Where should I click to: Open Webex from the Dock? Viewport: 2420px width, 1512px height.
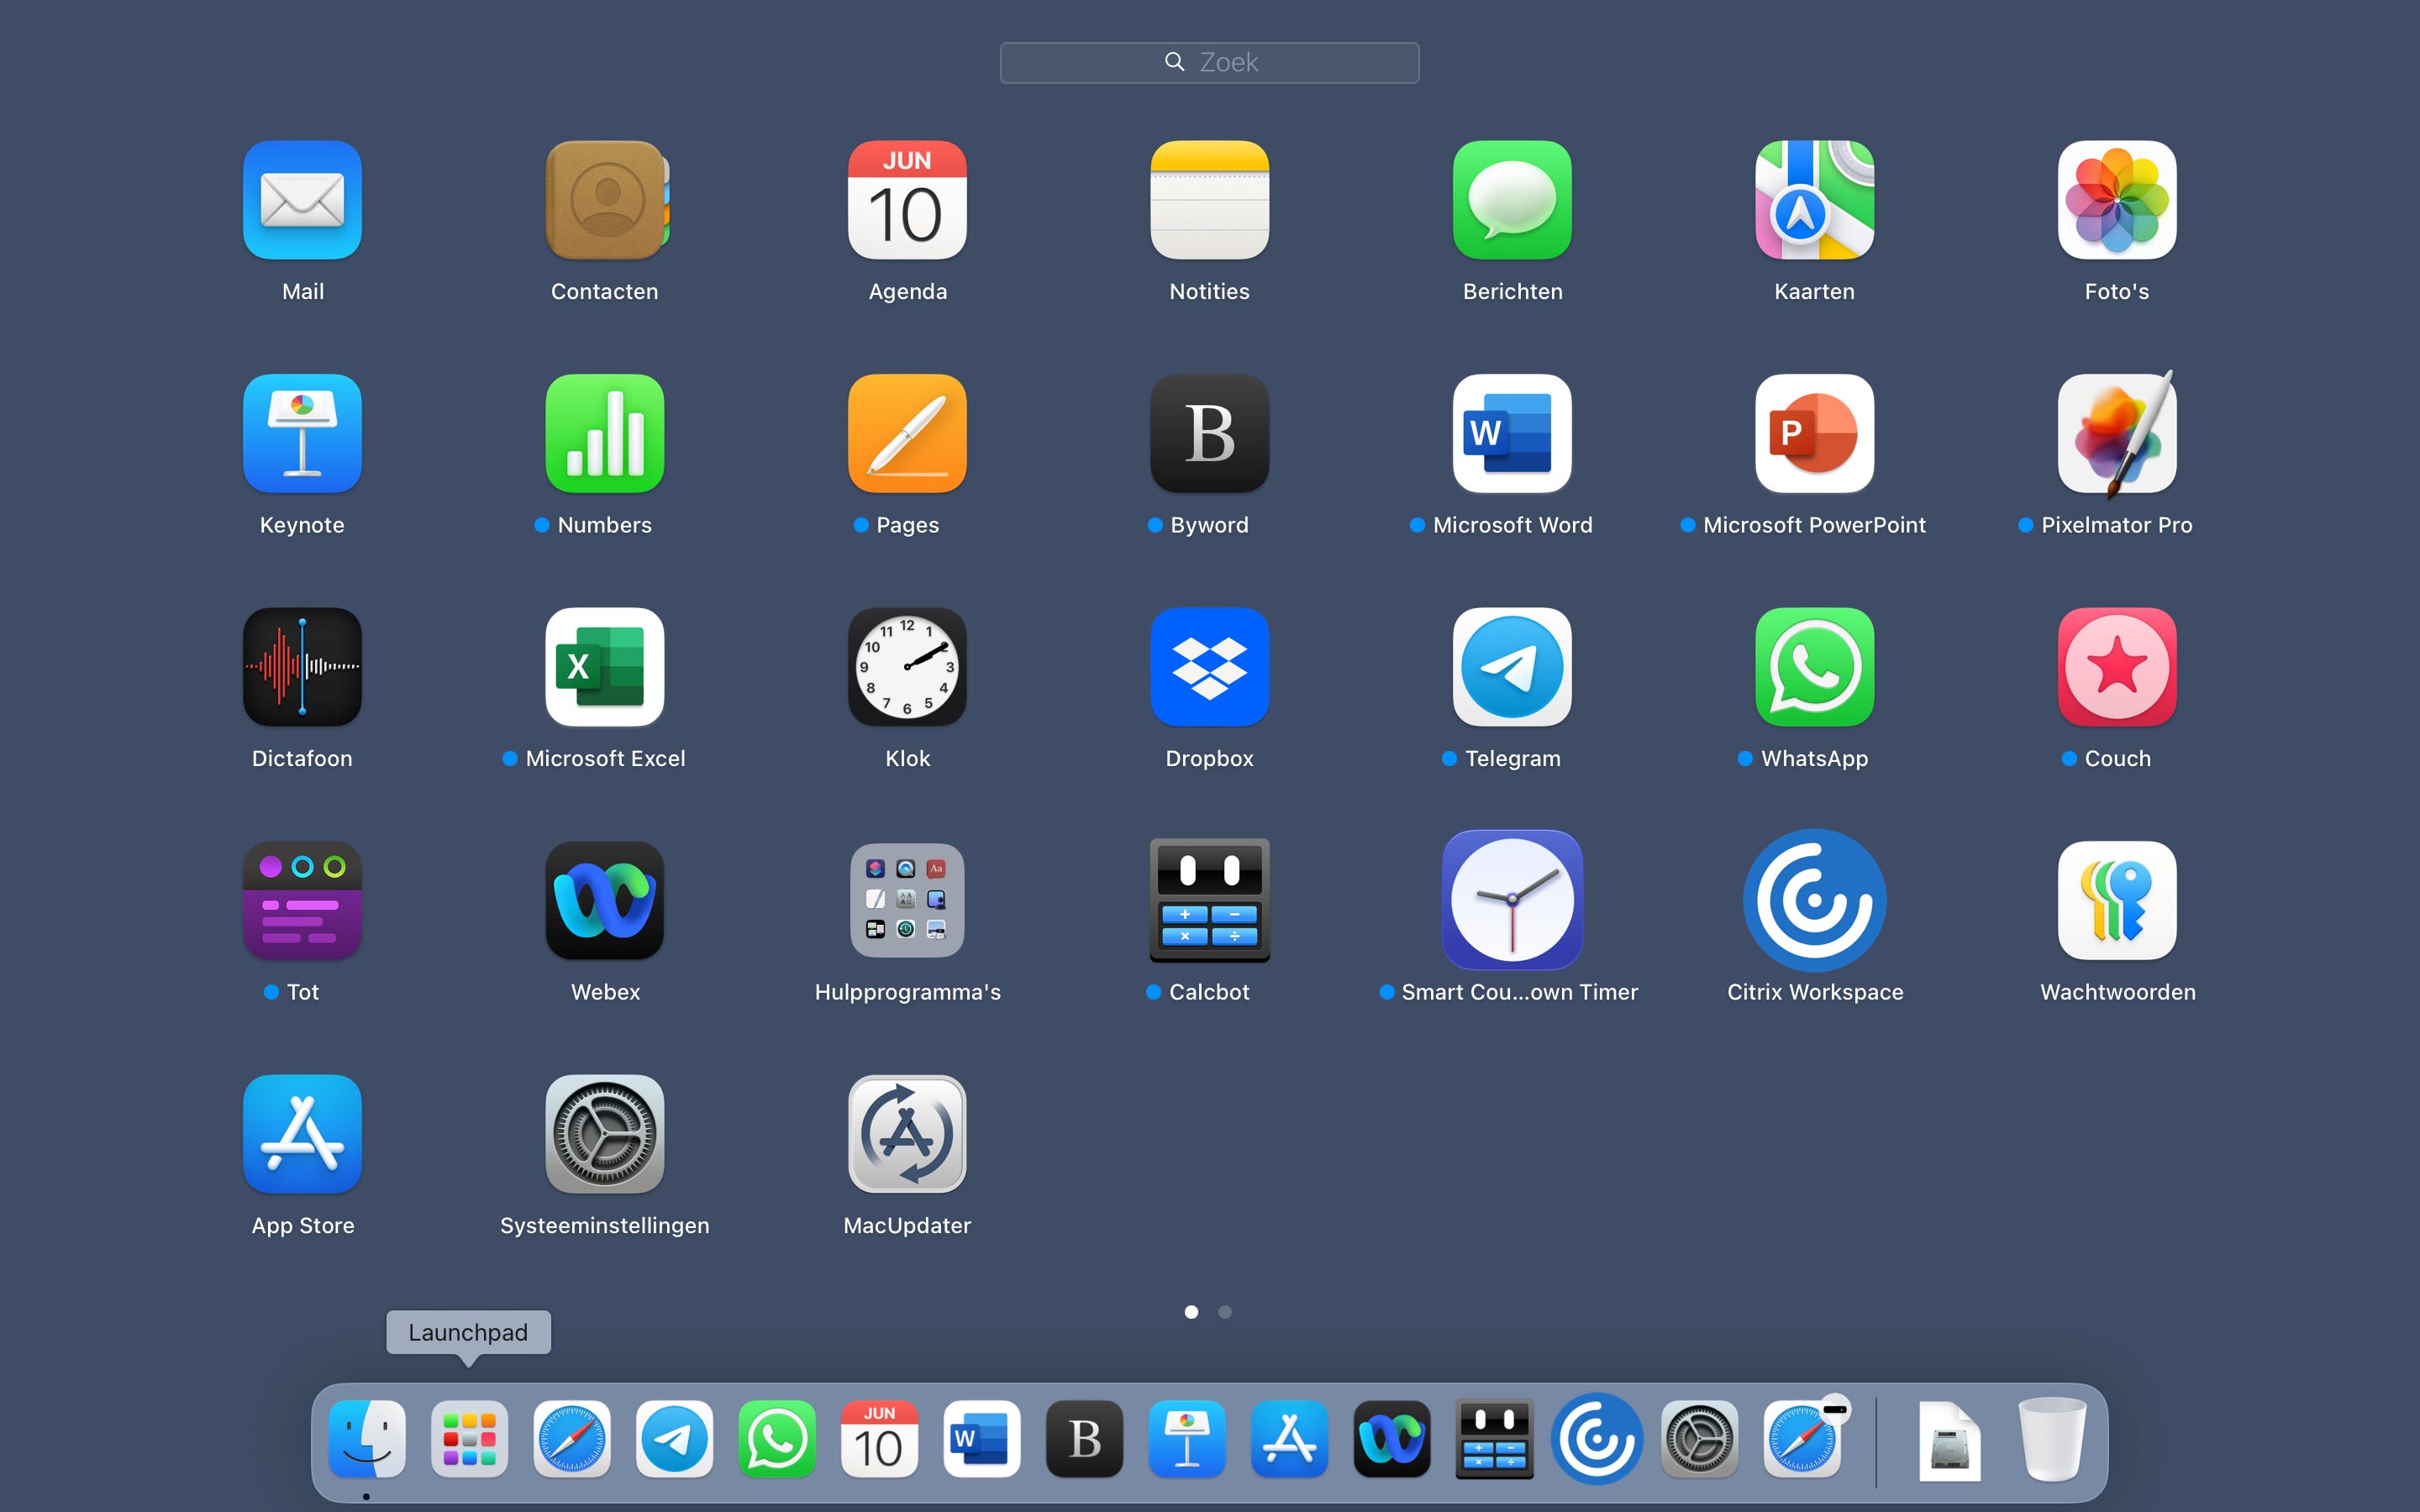1392,1439
